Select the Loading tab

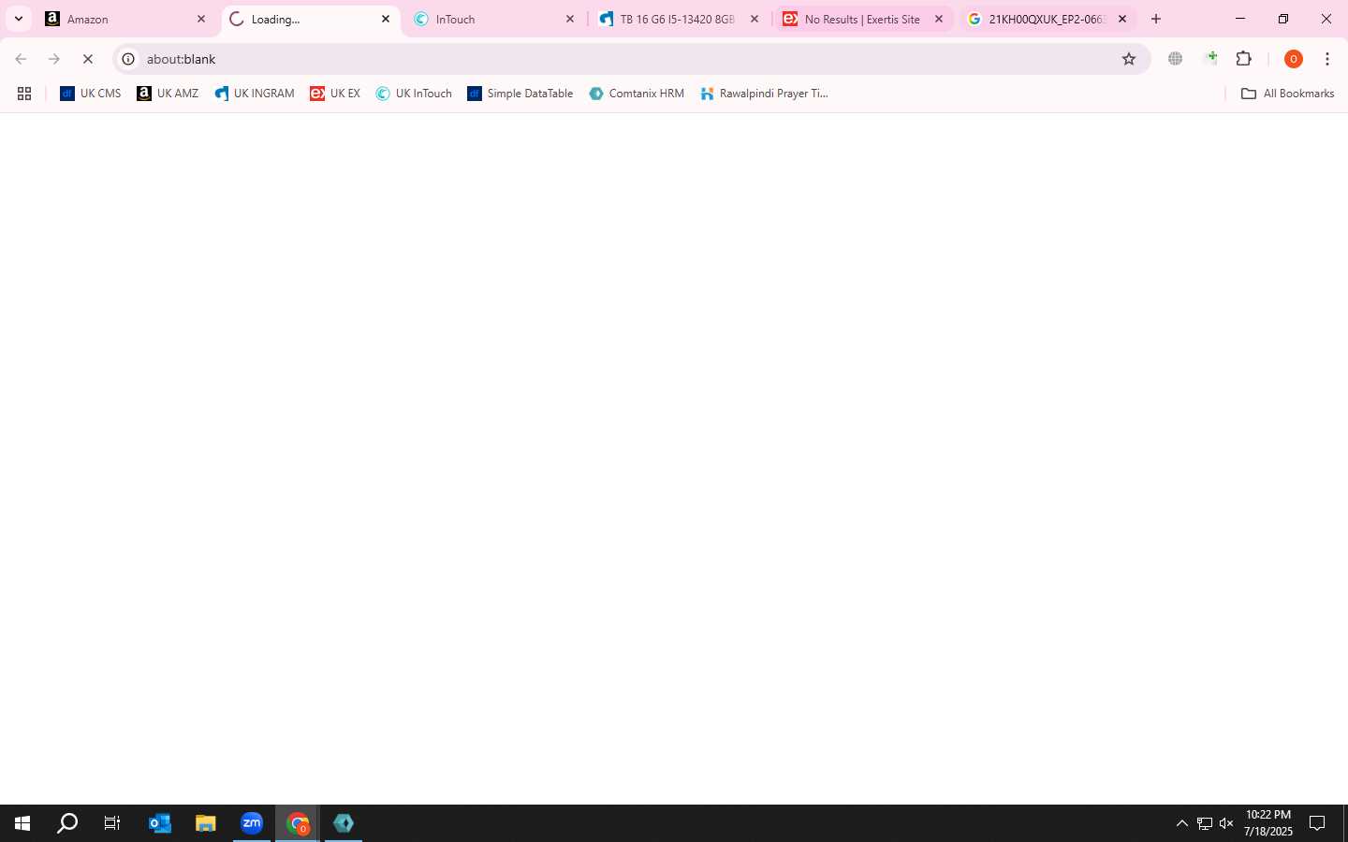coord(311,19)
